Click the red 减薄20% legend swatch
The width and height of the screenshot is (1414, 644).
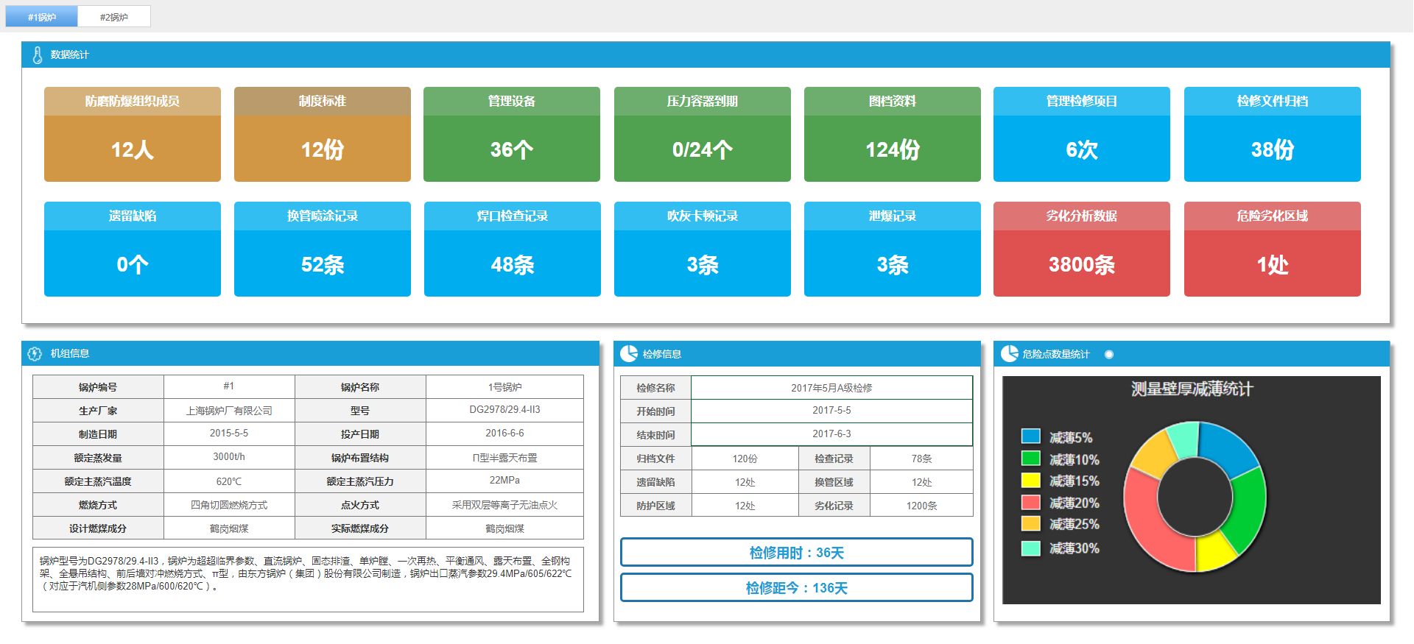tap(1031, 503)
